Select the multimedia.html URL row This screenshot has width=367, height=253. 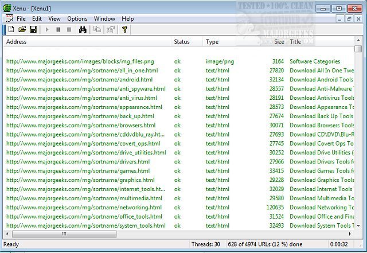(x=179, y=198)
